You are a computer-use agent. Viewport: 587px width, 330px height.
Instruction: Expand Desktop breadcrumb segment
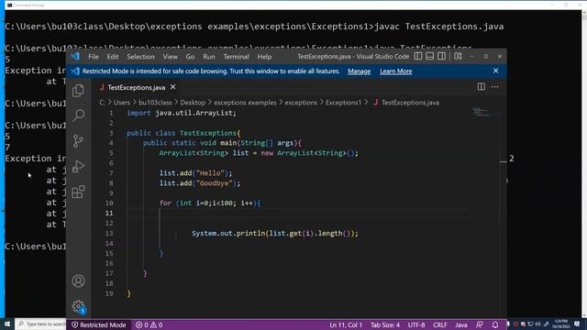pyautogui.click(x=193, y=102)
